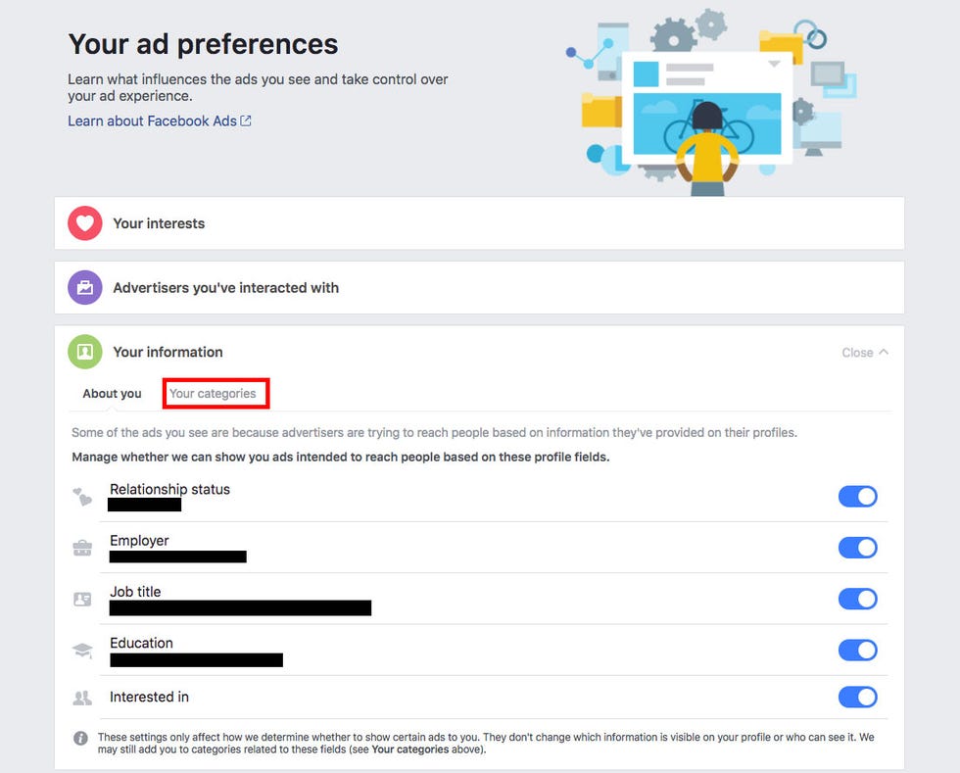Click the Relationship status hearts icon
This screenshot has width=960, height=773.
pyautogui.click(x=82, y=496)
